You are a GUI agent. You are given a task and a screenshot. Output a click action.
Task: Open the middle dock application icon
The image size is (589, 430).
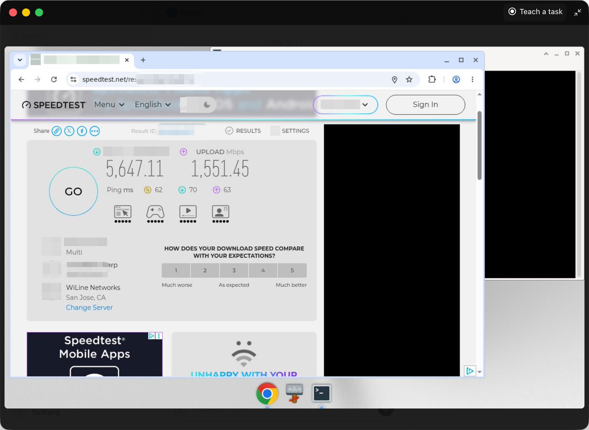coord(294,393)
